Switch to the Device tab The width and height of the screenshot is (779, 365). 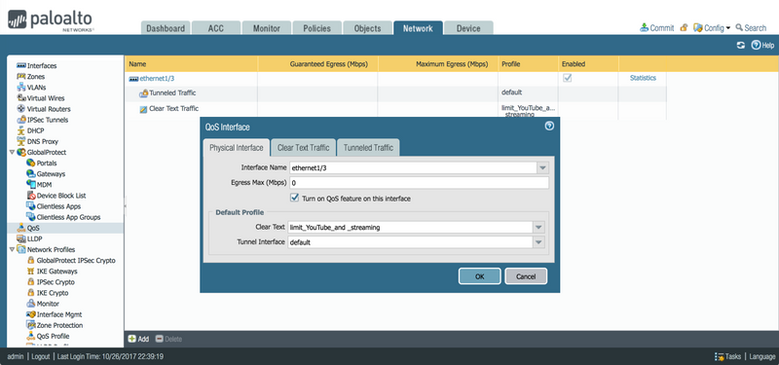point(468,28)
